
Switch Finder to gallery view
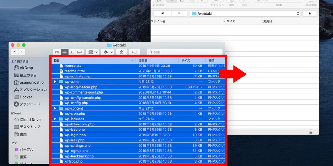pyautogui.click(x=80, y=52)
